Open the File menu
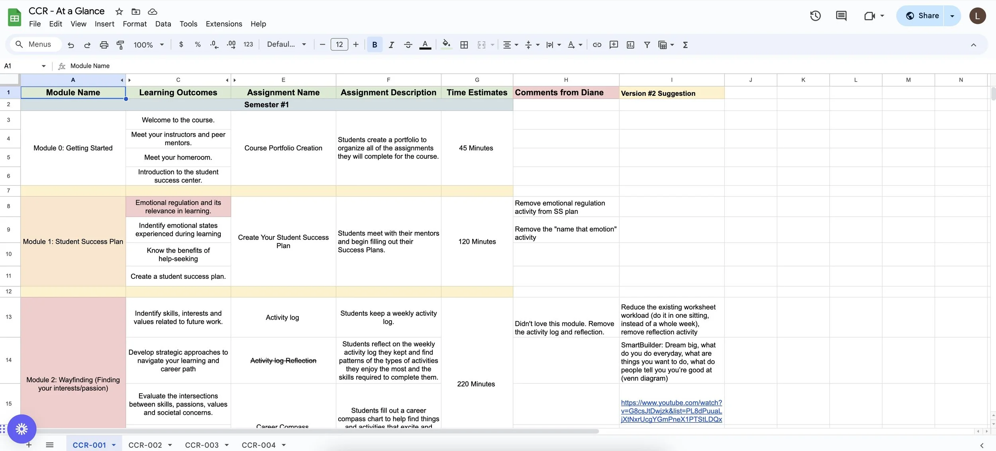 [x=35, y=24]
